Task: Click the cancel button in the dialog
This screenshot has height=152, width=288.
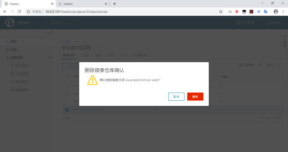Action: (x=176, y=96)
